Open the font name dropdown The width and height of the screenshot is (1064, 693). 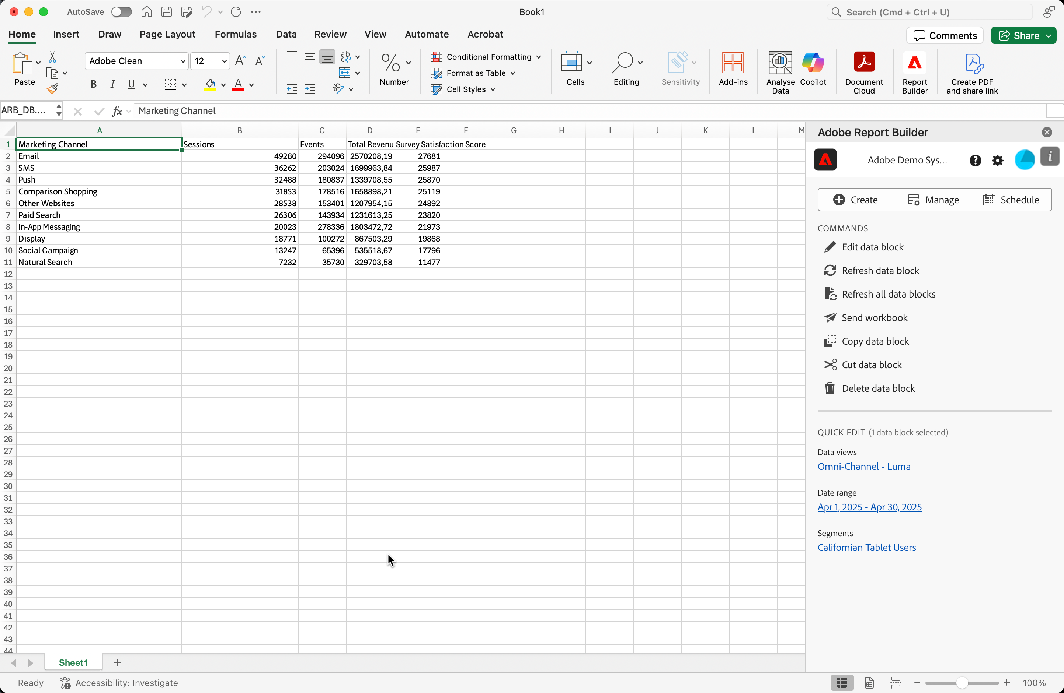click(x=183, y=61)
